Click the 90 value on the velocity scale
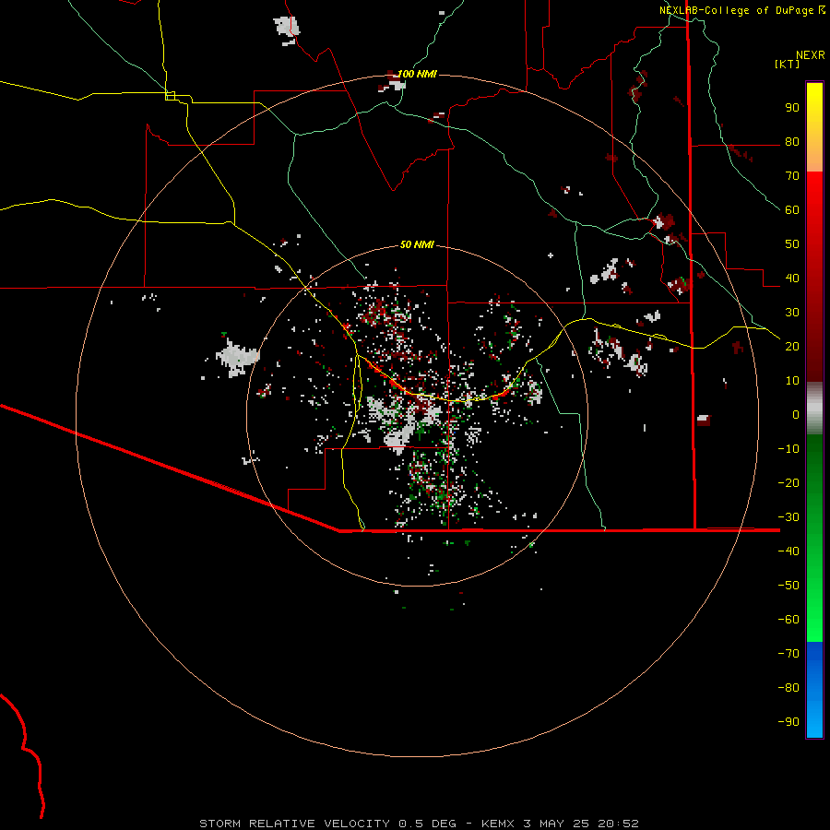The width and height of the screenshot is (830, 830). click(x=792, y=108)
